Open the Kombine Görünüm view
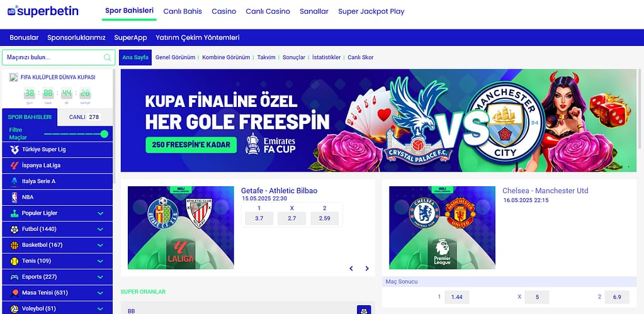This screenshot has width=644, height=314. [226, 57]
